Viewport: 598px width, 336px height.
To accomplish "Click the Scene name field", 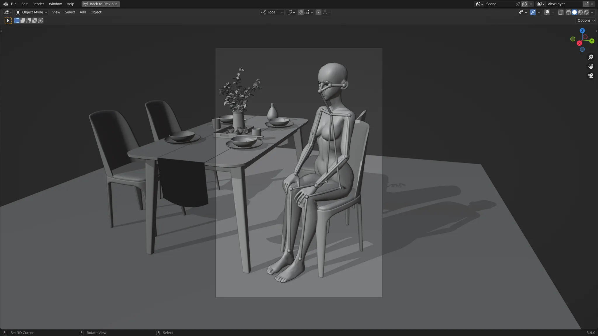I will [x=499, y=4].
